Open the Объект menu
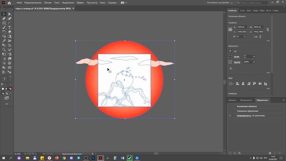The height and width of the screenshot is (161, 286). point(48,3)
